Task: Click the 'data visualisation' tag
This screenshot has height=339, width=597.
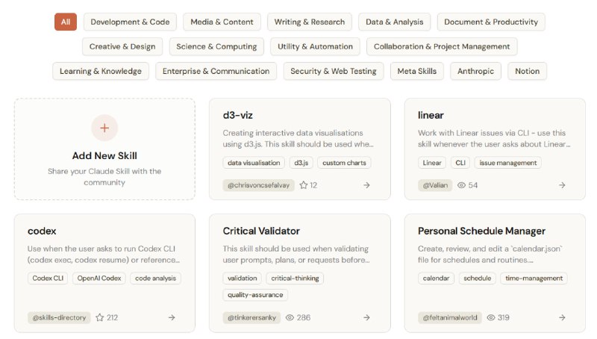Action: (254, 163)
